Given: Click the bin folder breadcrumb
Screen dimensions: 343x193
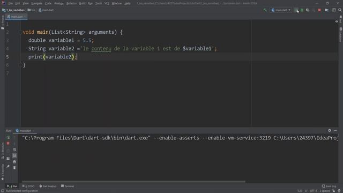Looking at the screenshot, I should [x=32, y=10].
